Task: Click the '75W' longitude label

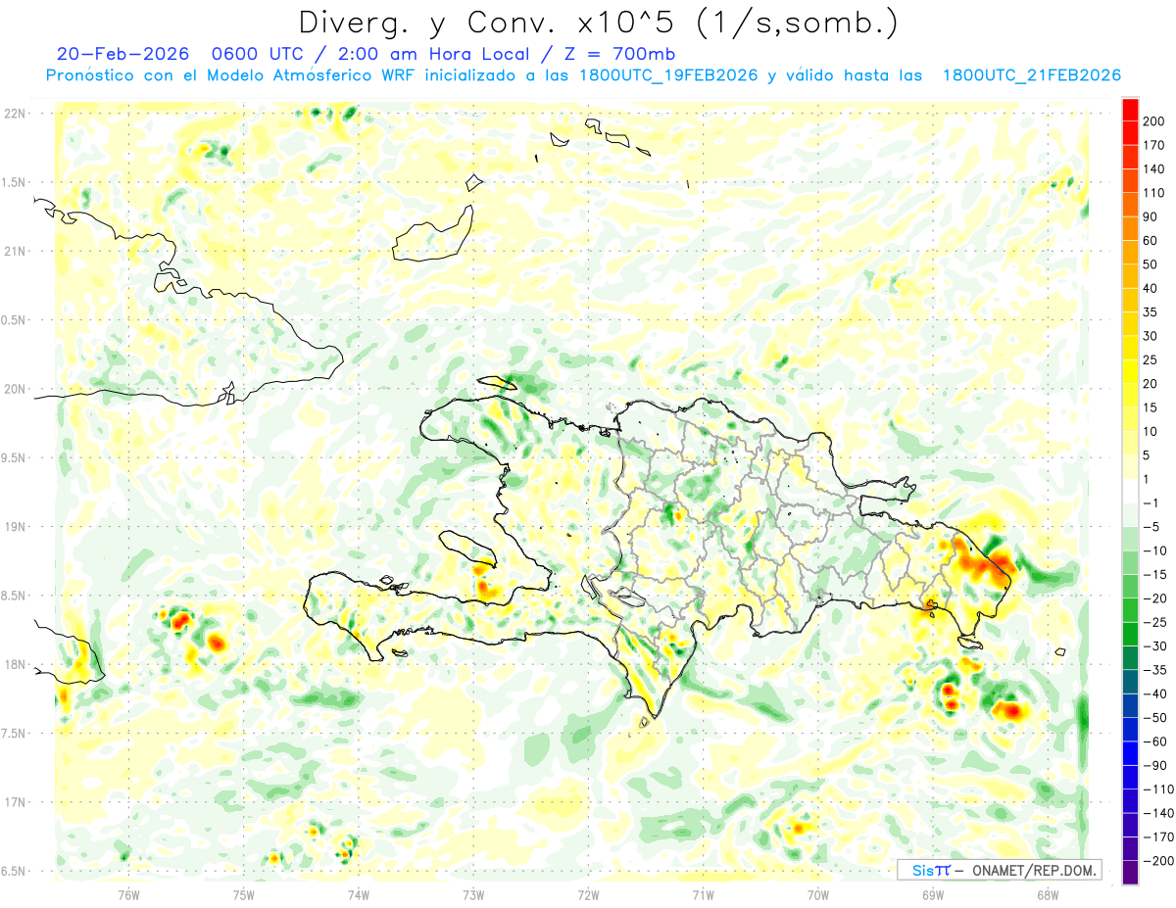Action: pos(244,894)
